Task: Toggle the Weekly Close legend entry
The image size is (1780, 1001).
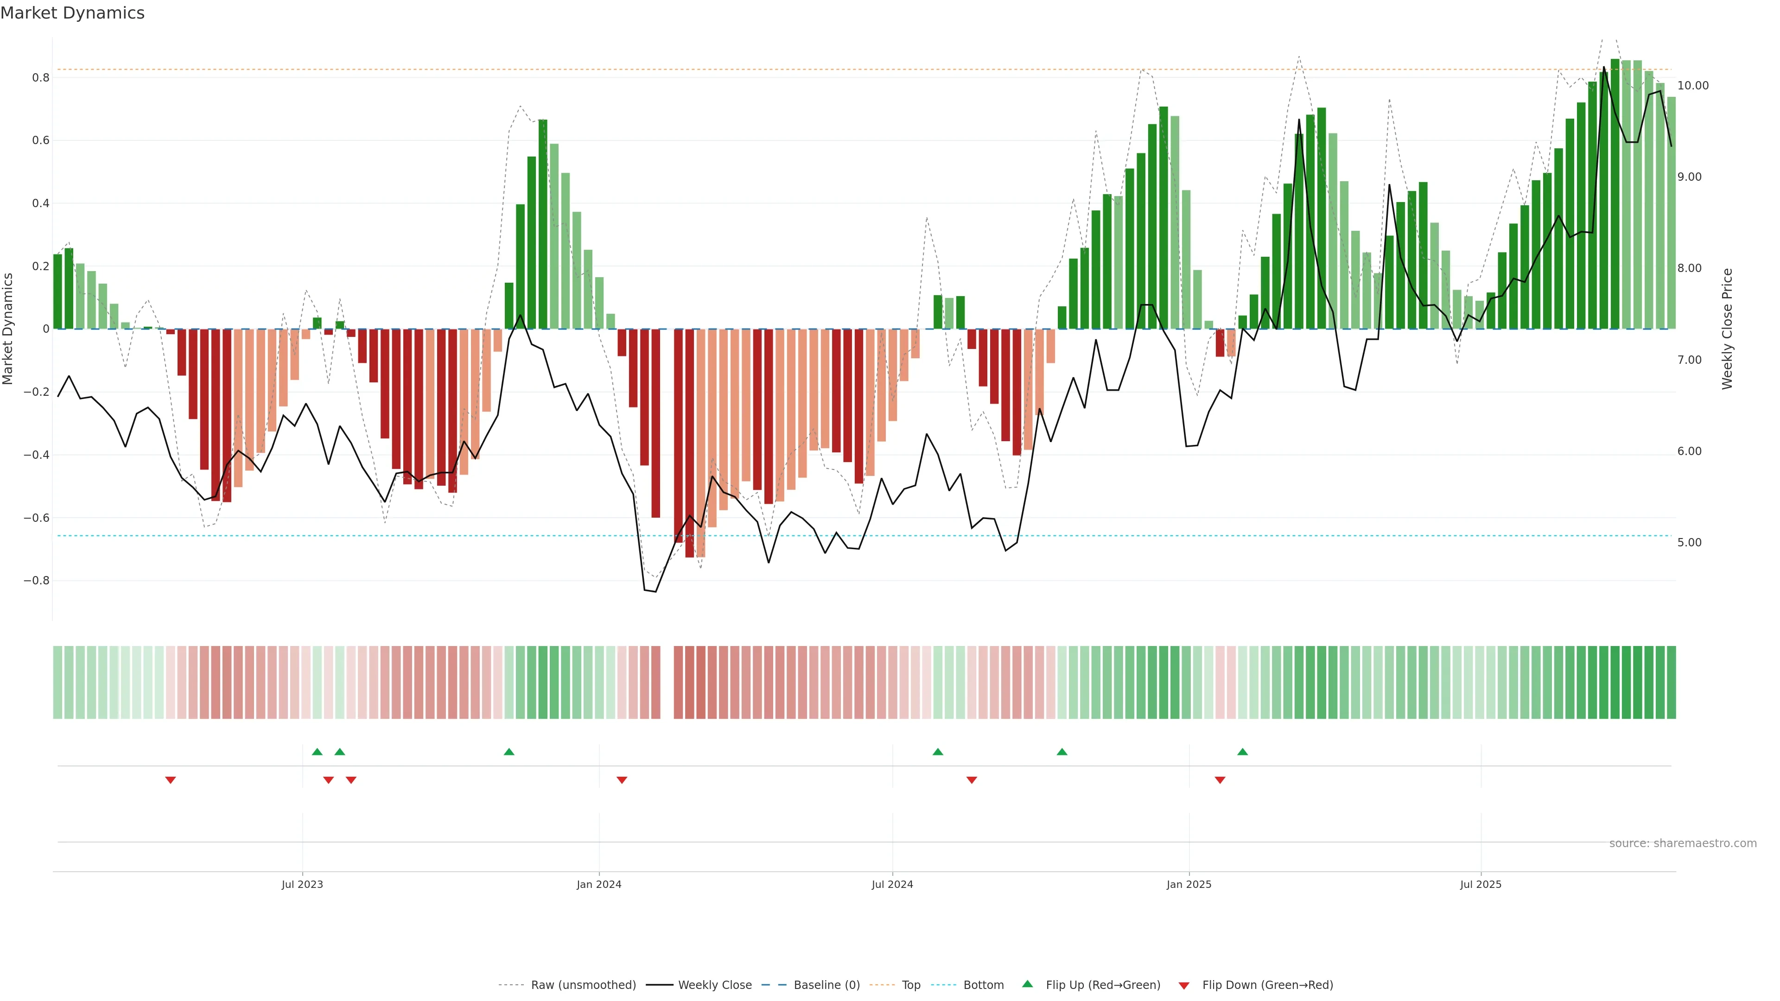Action: pos(714,985)
